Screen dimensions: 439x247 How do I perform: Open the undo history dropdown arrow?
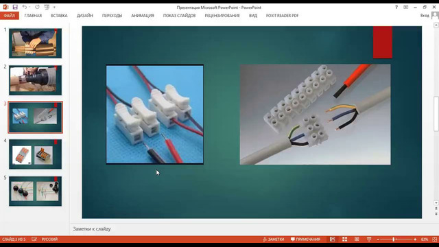(x=29, y=8)
